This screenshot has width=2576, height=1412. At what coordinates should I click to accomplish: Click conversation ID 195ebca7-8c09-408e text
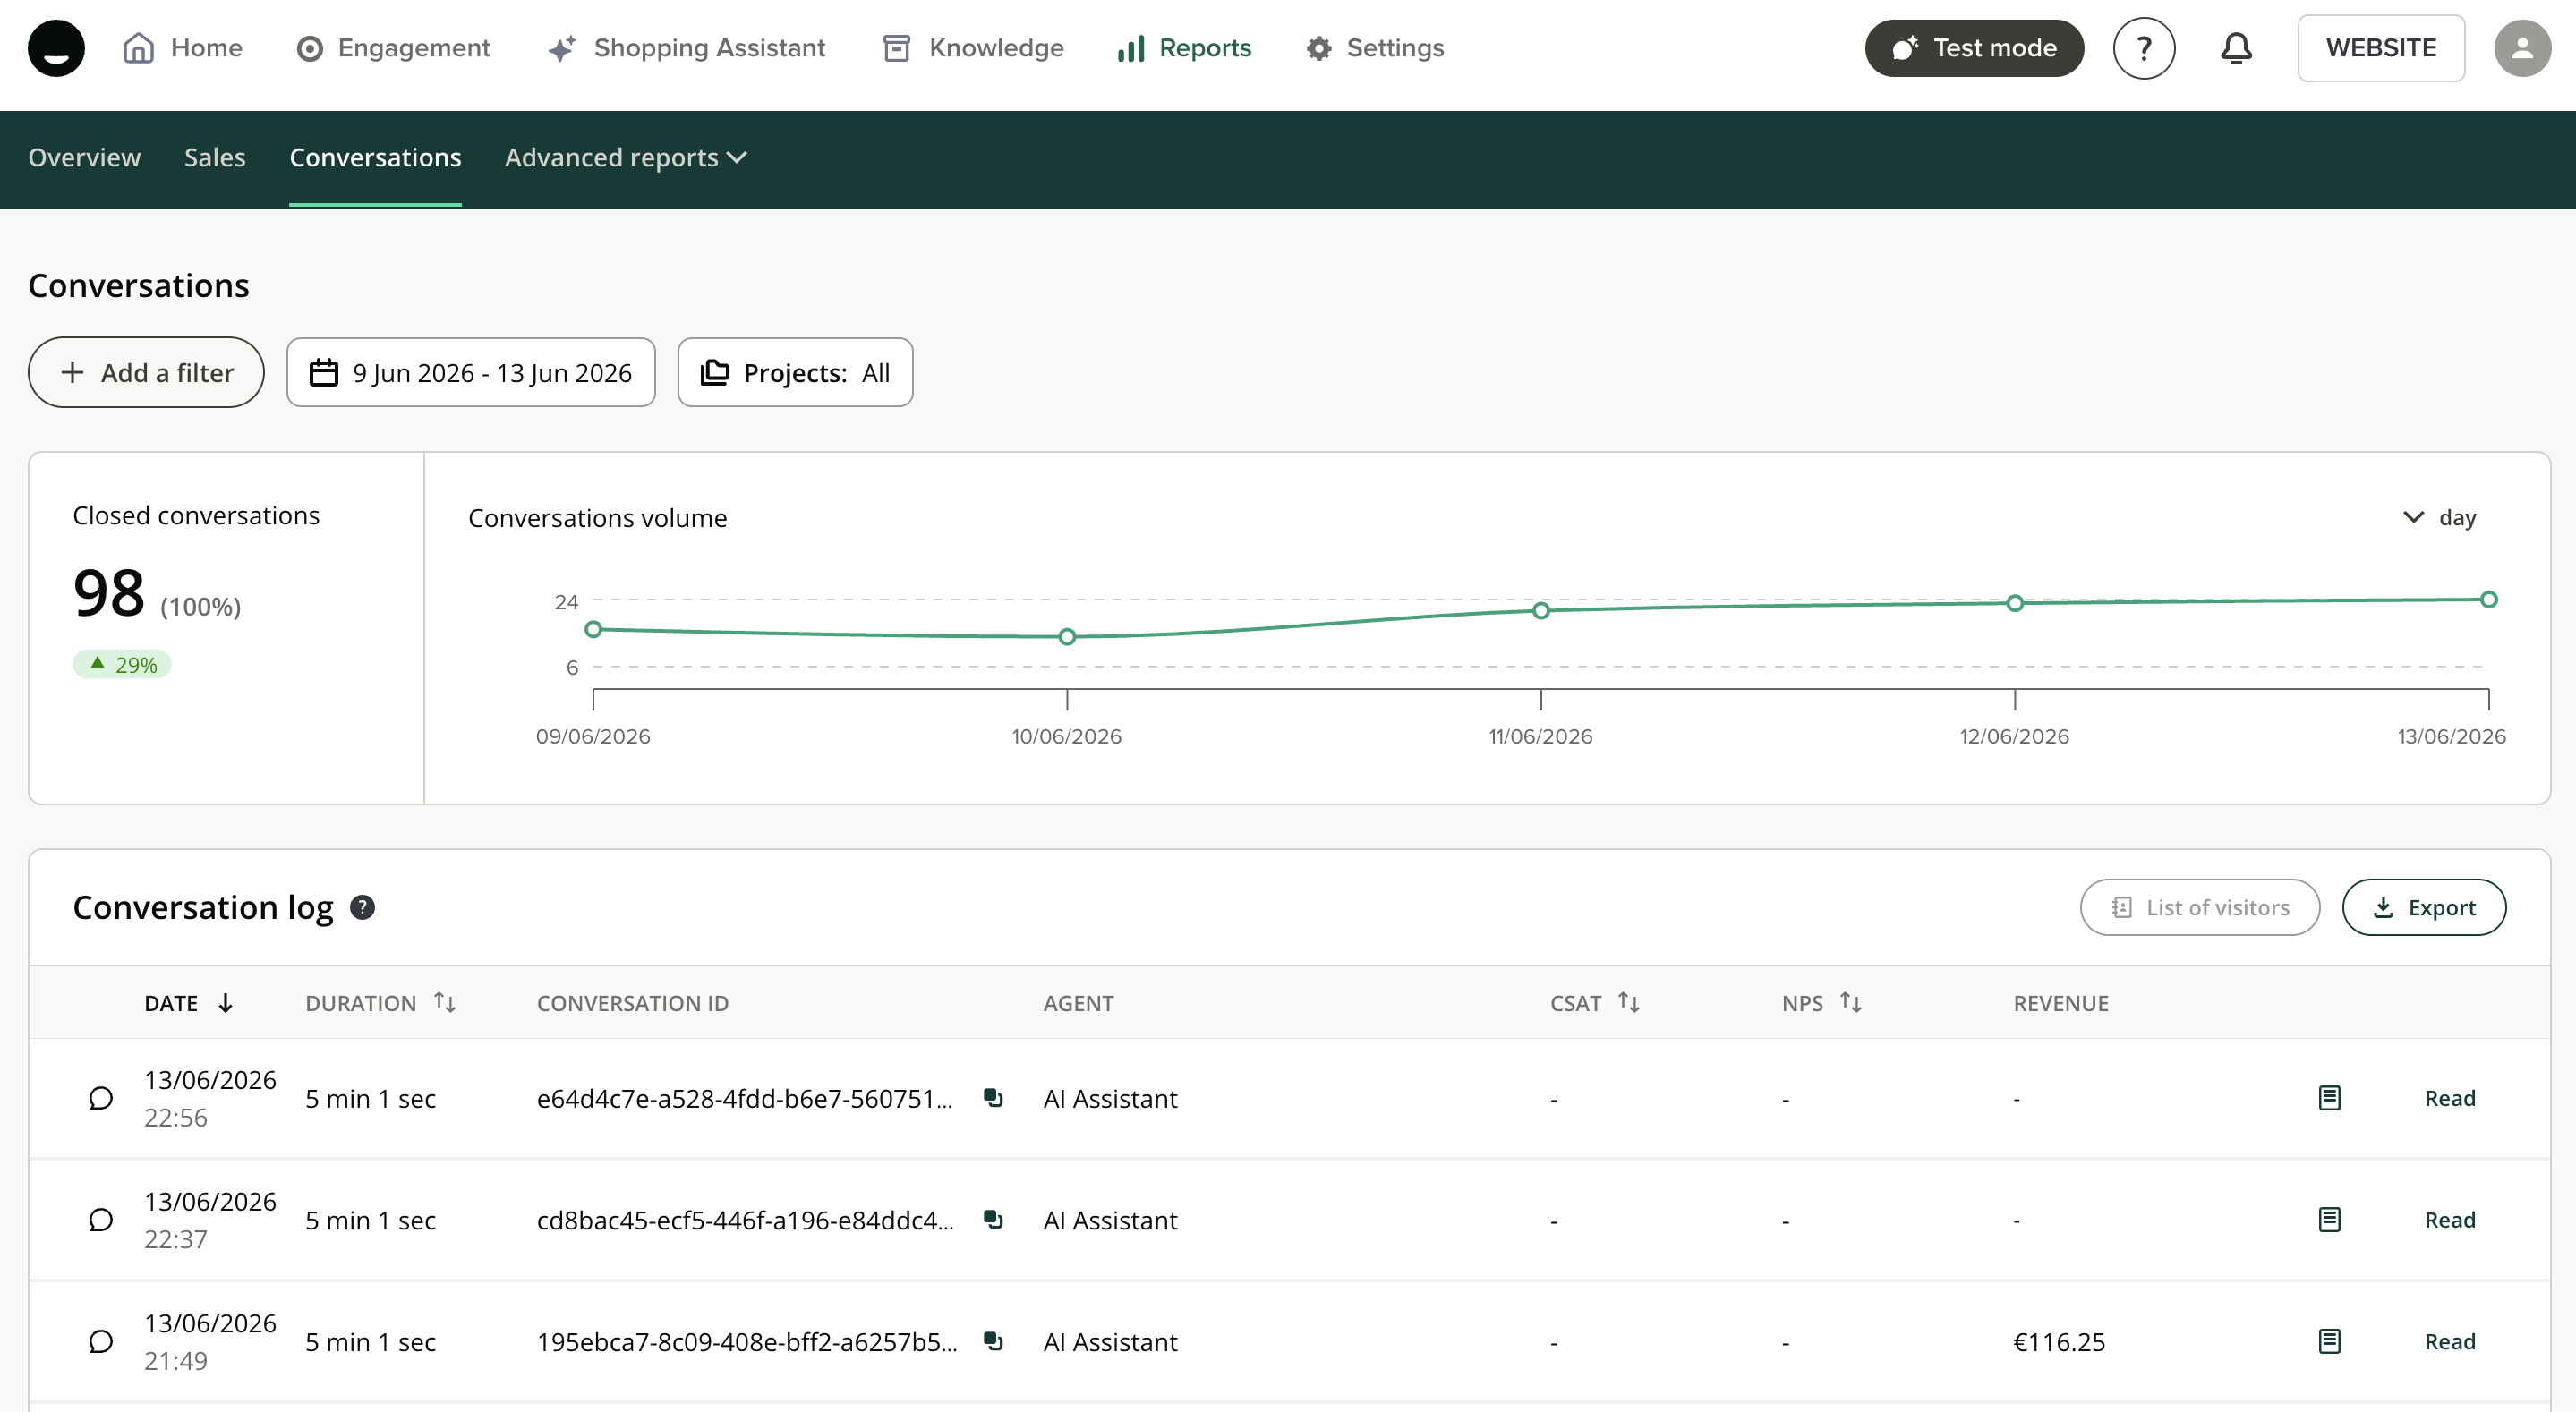click(747, 1341)
